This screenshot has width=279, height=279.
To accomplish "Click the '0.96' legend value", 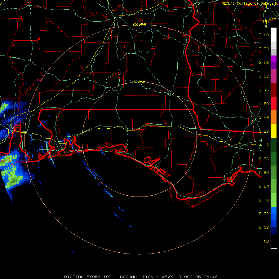I will tap(264, 159).
